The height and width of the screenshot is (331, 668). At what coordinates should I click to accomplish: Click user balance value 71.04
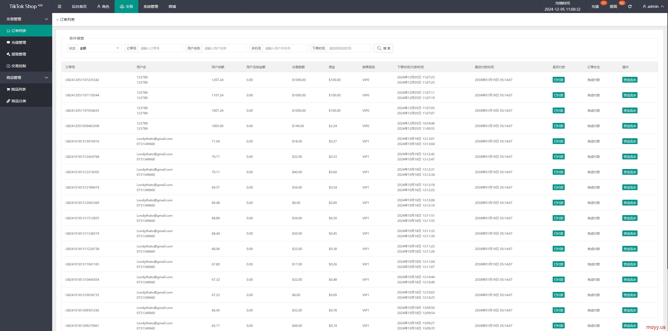coord(216,141)
